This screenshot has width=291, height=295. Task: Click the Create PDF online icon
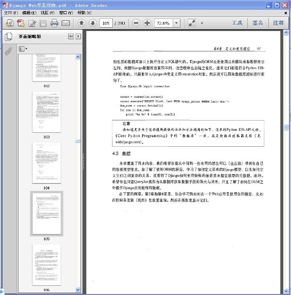pyautogui.click(x=10, y=23)
